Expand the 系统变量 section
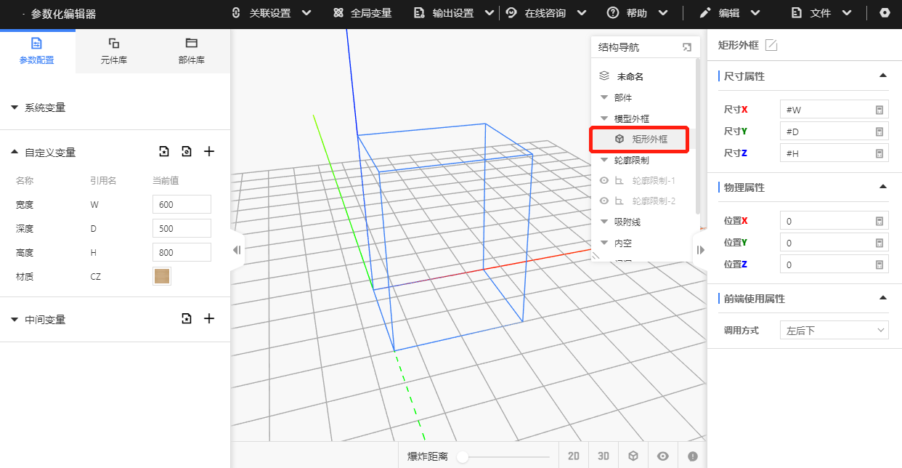Image resolution: width=902 pixels, height=468 pixels. pos(15,108)
